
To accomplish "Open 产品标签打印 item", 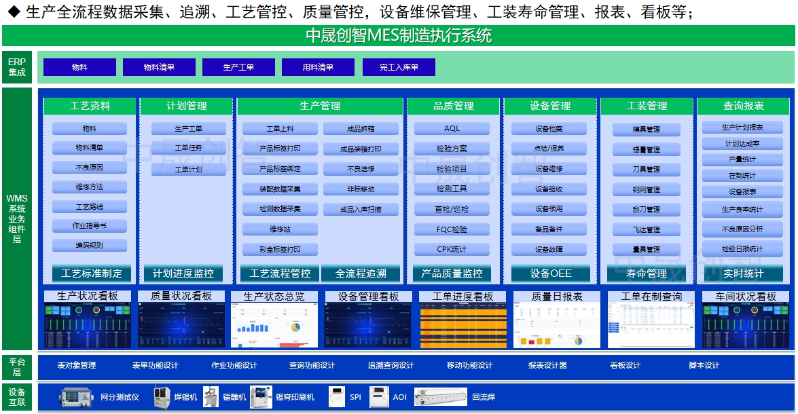I will pyautogui.click(x=280, y=149).
